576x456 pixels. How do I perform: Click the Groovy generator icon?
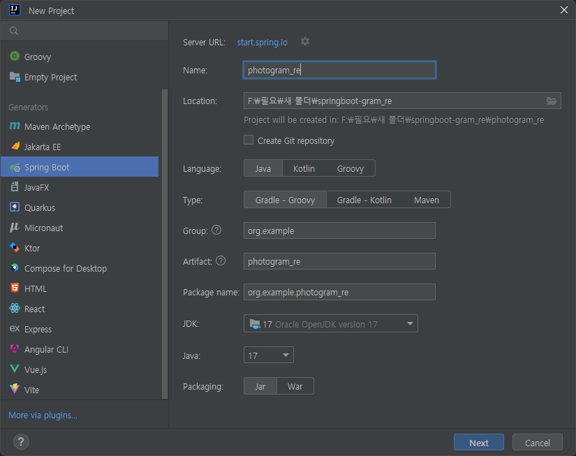coord(15,57)
